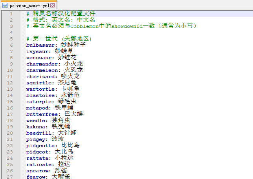Click the key 'pidgeot'
The height and width of the screenshot is (179, 253).
37,152
